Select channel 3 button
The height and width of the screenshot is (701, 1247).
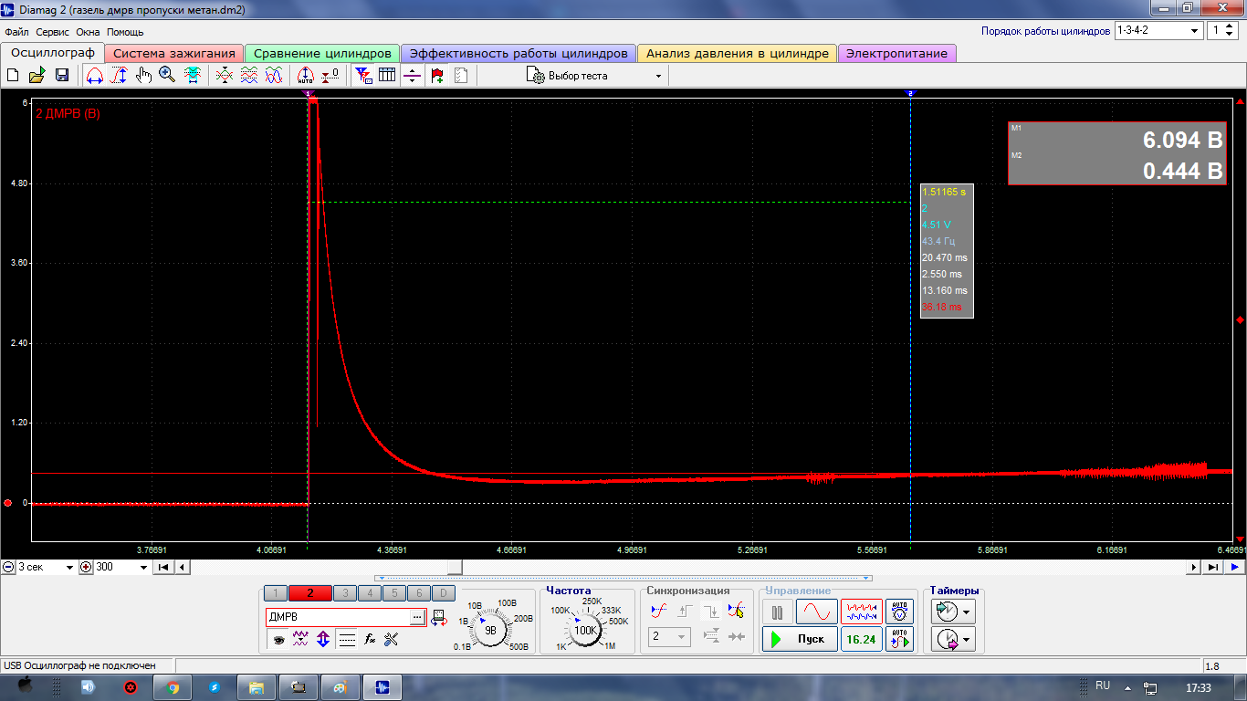(x=345, y=593)
